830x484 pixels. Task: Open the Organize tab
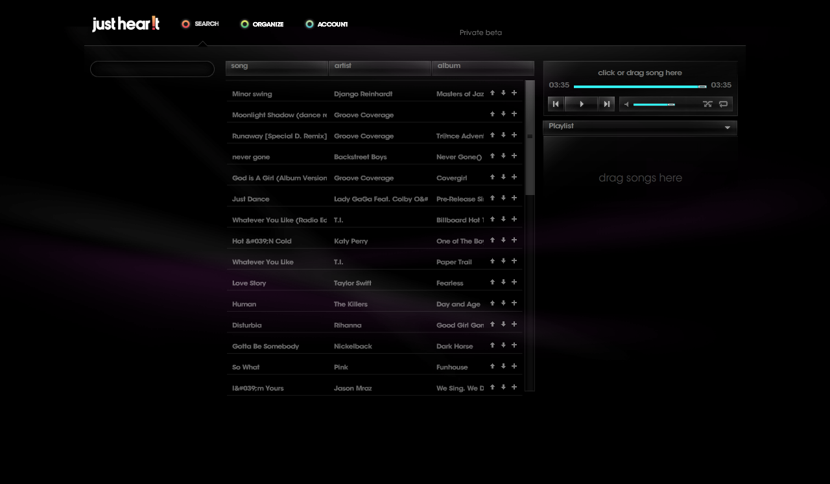(262, 24)
